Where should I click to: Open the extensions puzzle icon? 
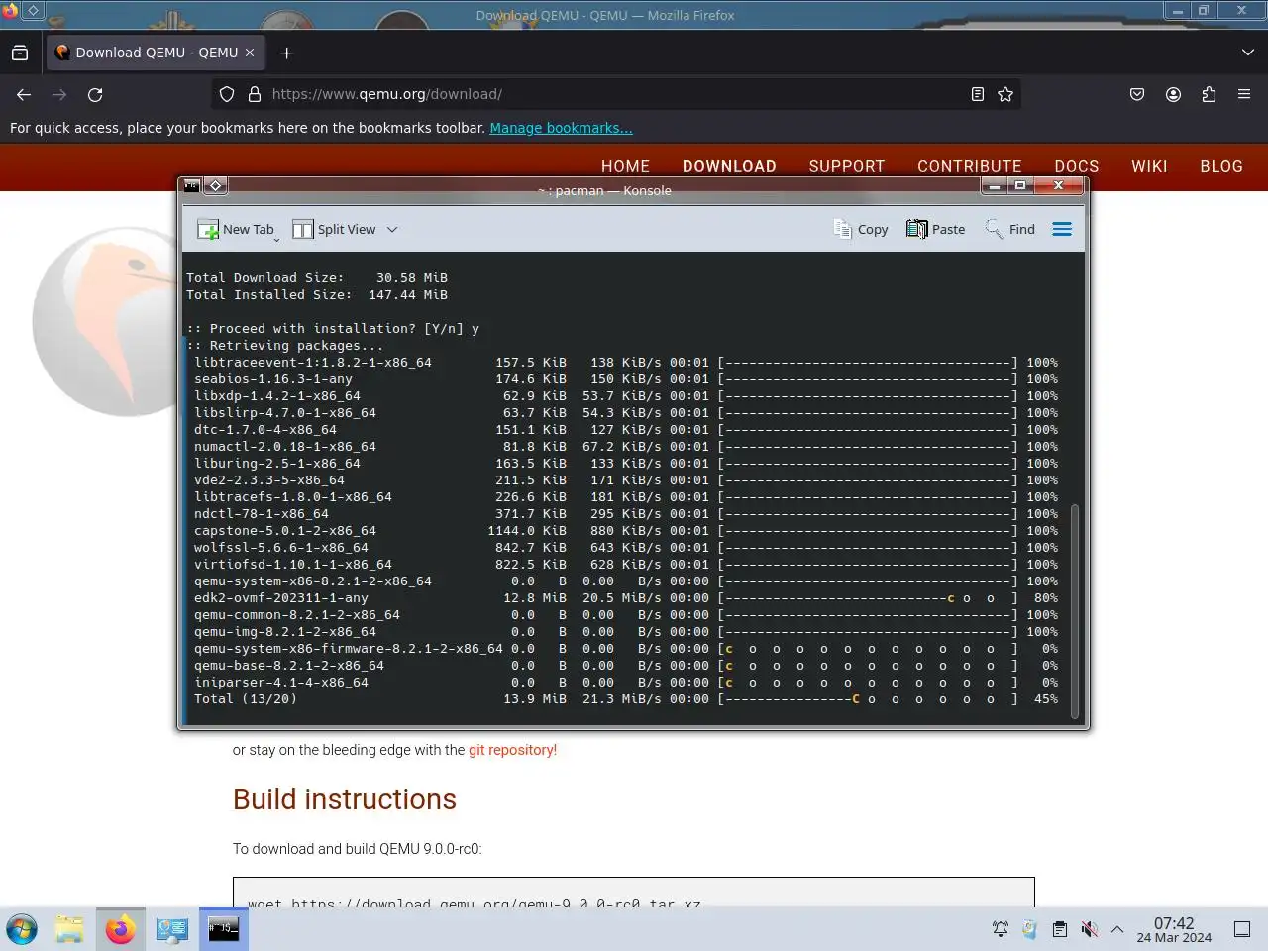[1209, 94]
